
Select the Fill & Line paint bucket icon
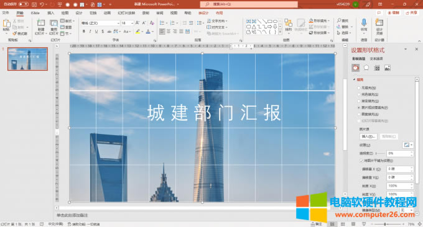[x=356, y=68]
